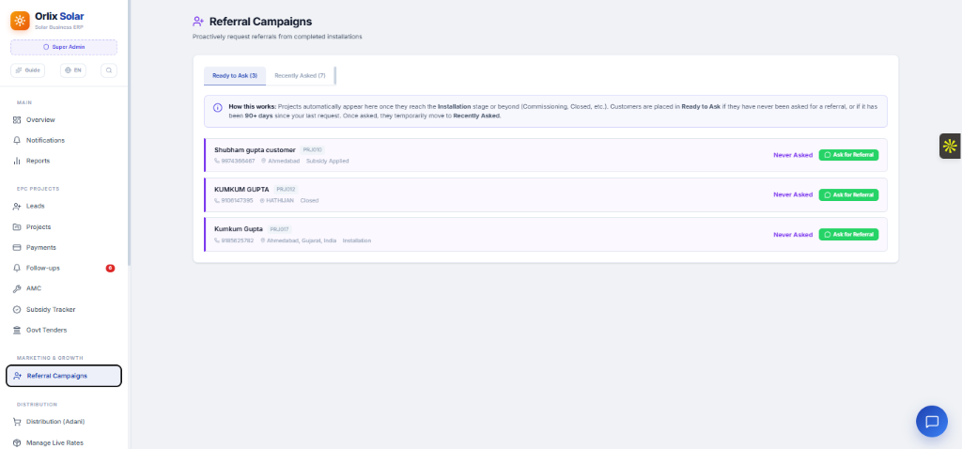Ask for Referral on project PRJ012
Image resolution: width=962 pixels, height=449 pixels.
click(x=848, y=194)
